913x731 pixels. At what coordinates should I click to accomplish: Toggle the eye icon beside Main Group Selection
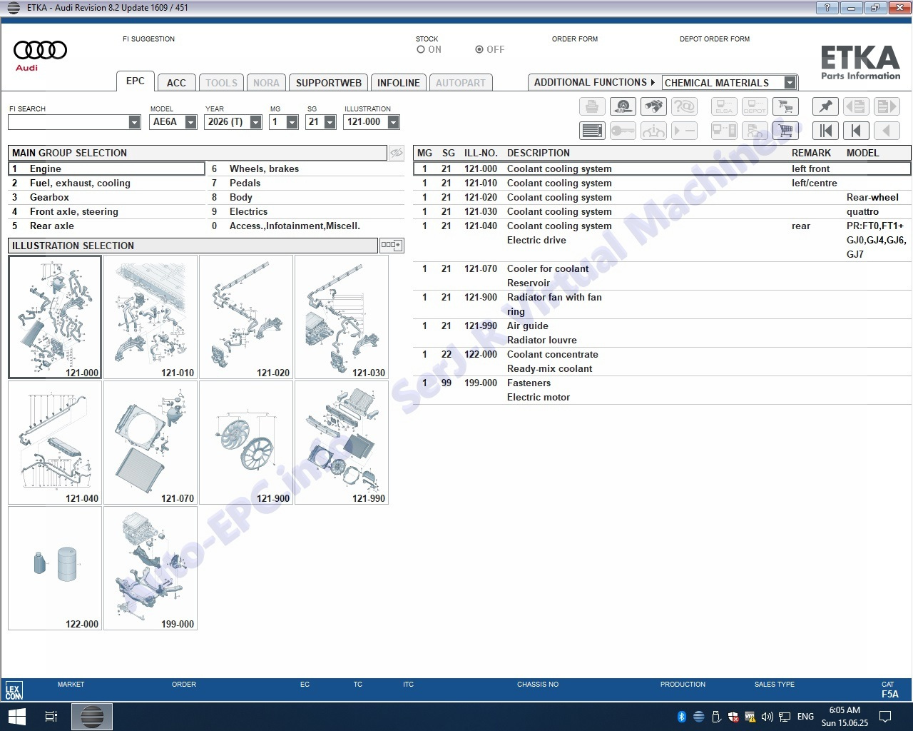click(x=397, y=153)
